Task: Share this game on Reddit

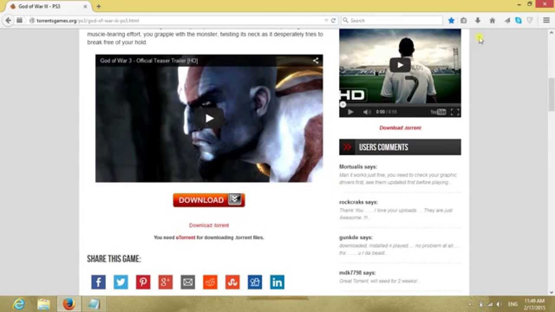Action: click(210, 282)
